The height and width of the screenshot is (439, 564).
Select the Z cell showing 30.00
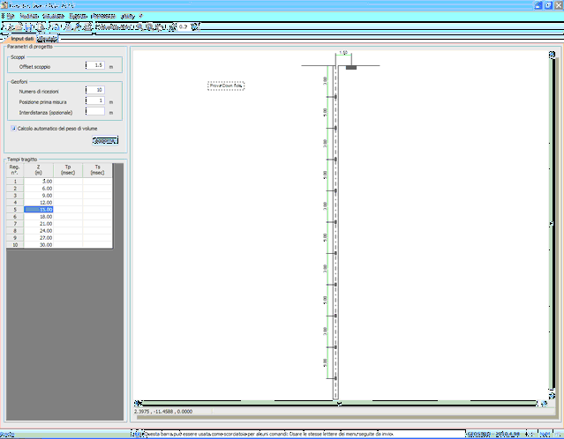(x=39, y=245)
